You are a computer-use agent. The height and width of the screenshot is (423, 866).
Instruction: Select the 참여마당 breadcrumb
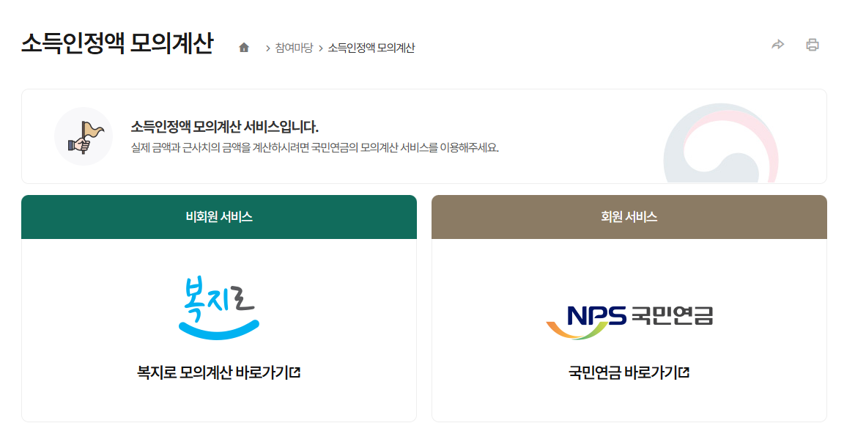294,48
